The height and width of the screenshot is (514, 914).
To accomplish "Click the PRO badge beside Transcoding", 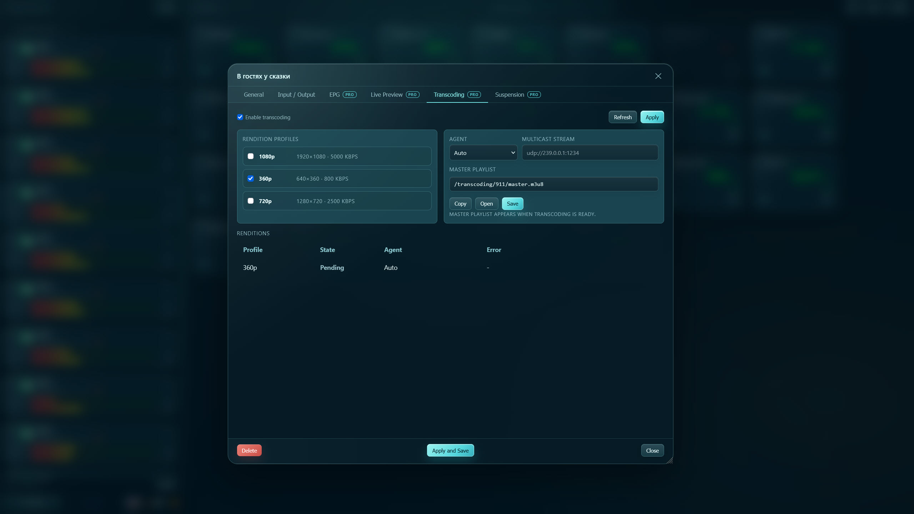I will (x=474, y=95).
